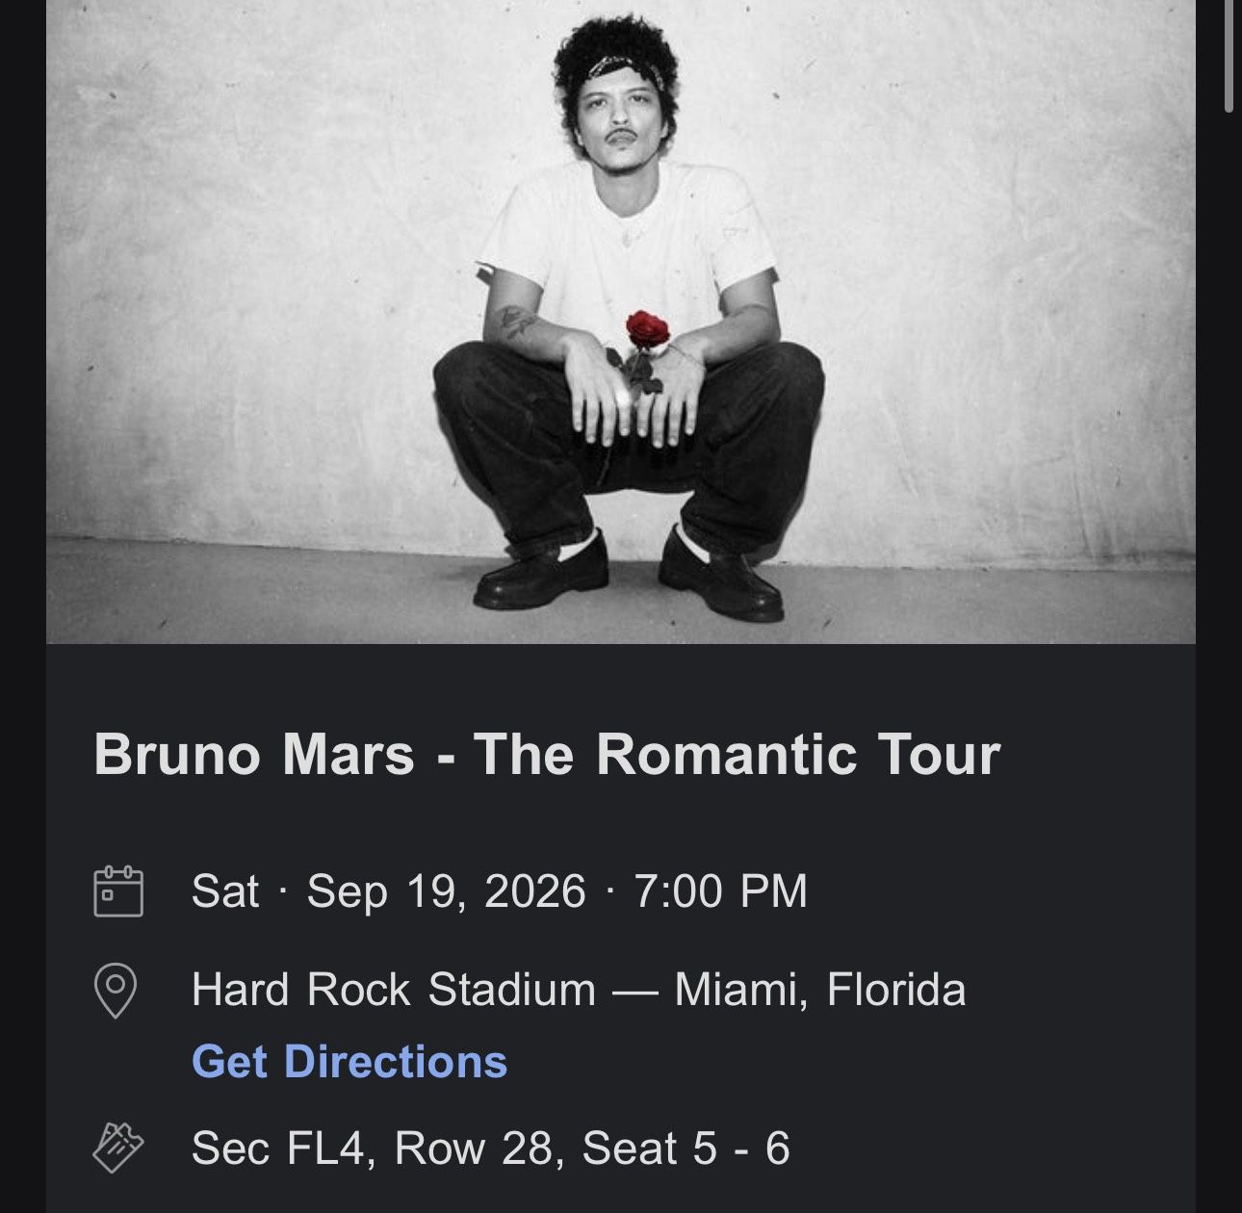Click the calendar icon beside the date
The image size is (1242, 1213).
pyautogui.click(x=118, y=890)
